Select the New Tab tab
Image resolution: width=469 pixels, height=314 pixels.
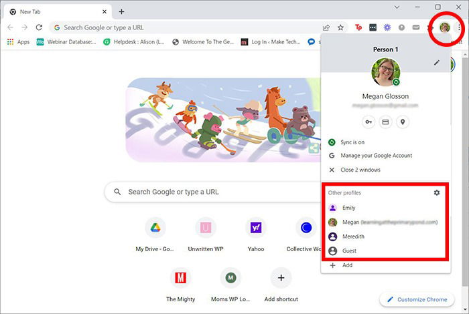(x=58, y=11)
